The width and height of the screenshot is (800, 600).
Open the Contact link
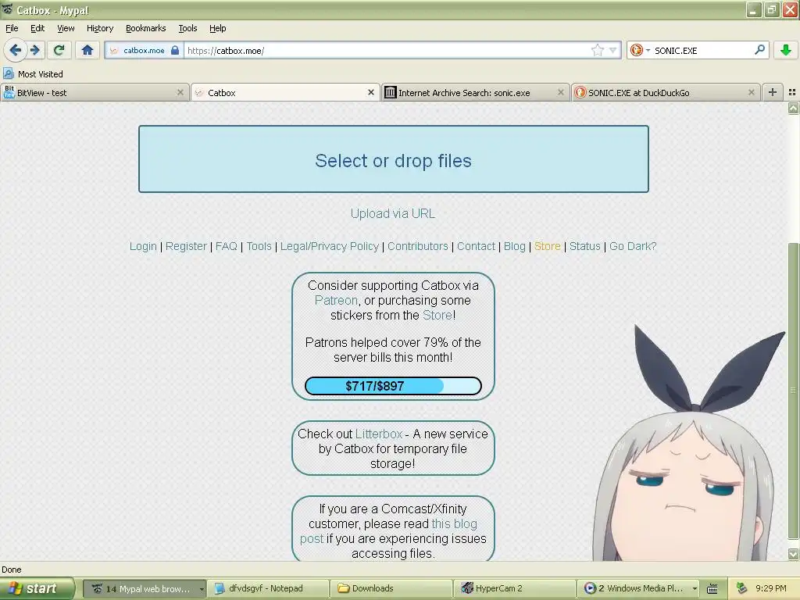point(476,246)
